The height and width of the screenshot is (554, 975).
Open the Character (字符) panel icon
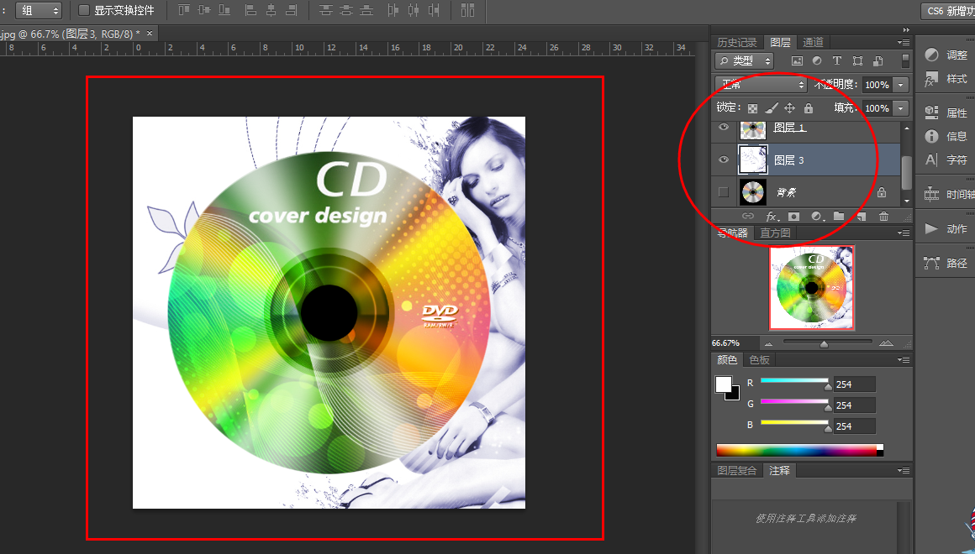pos(931,159)
